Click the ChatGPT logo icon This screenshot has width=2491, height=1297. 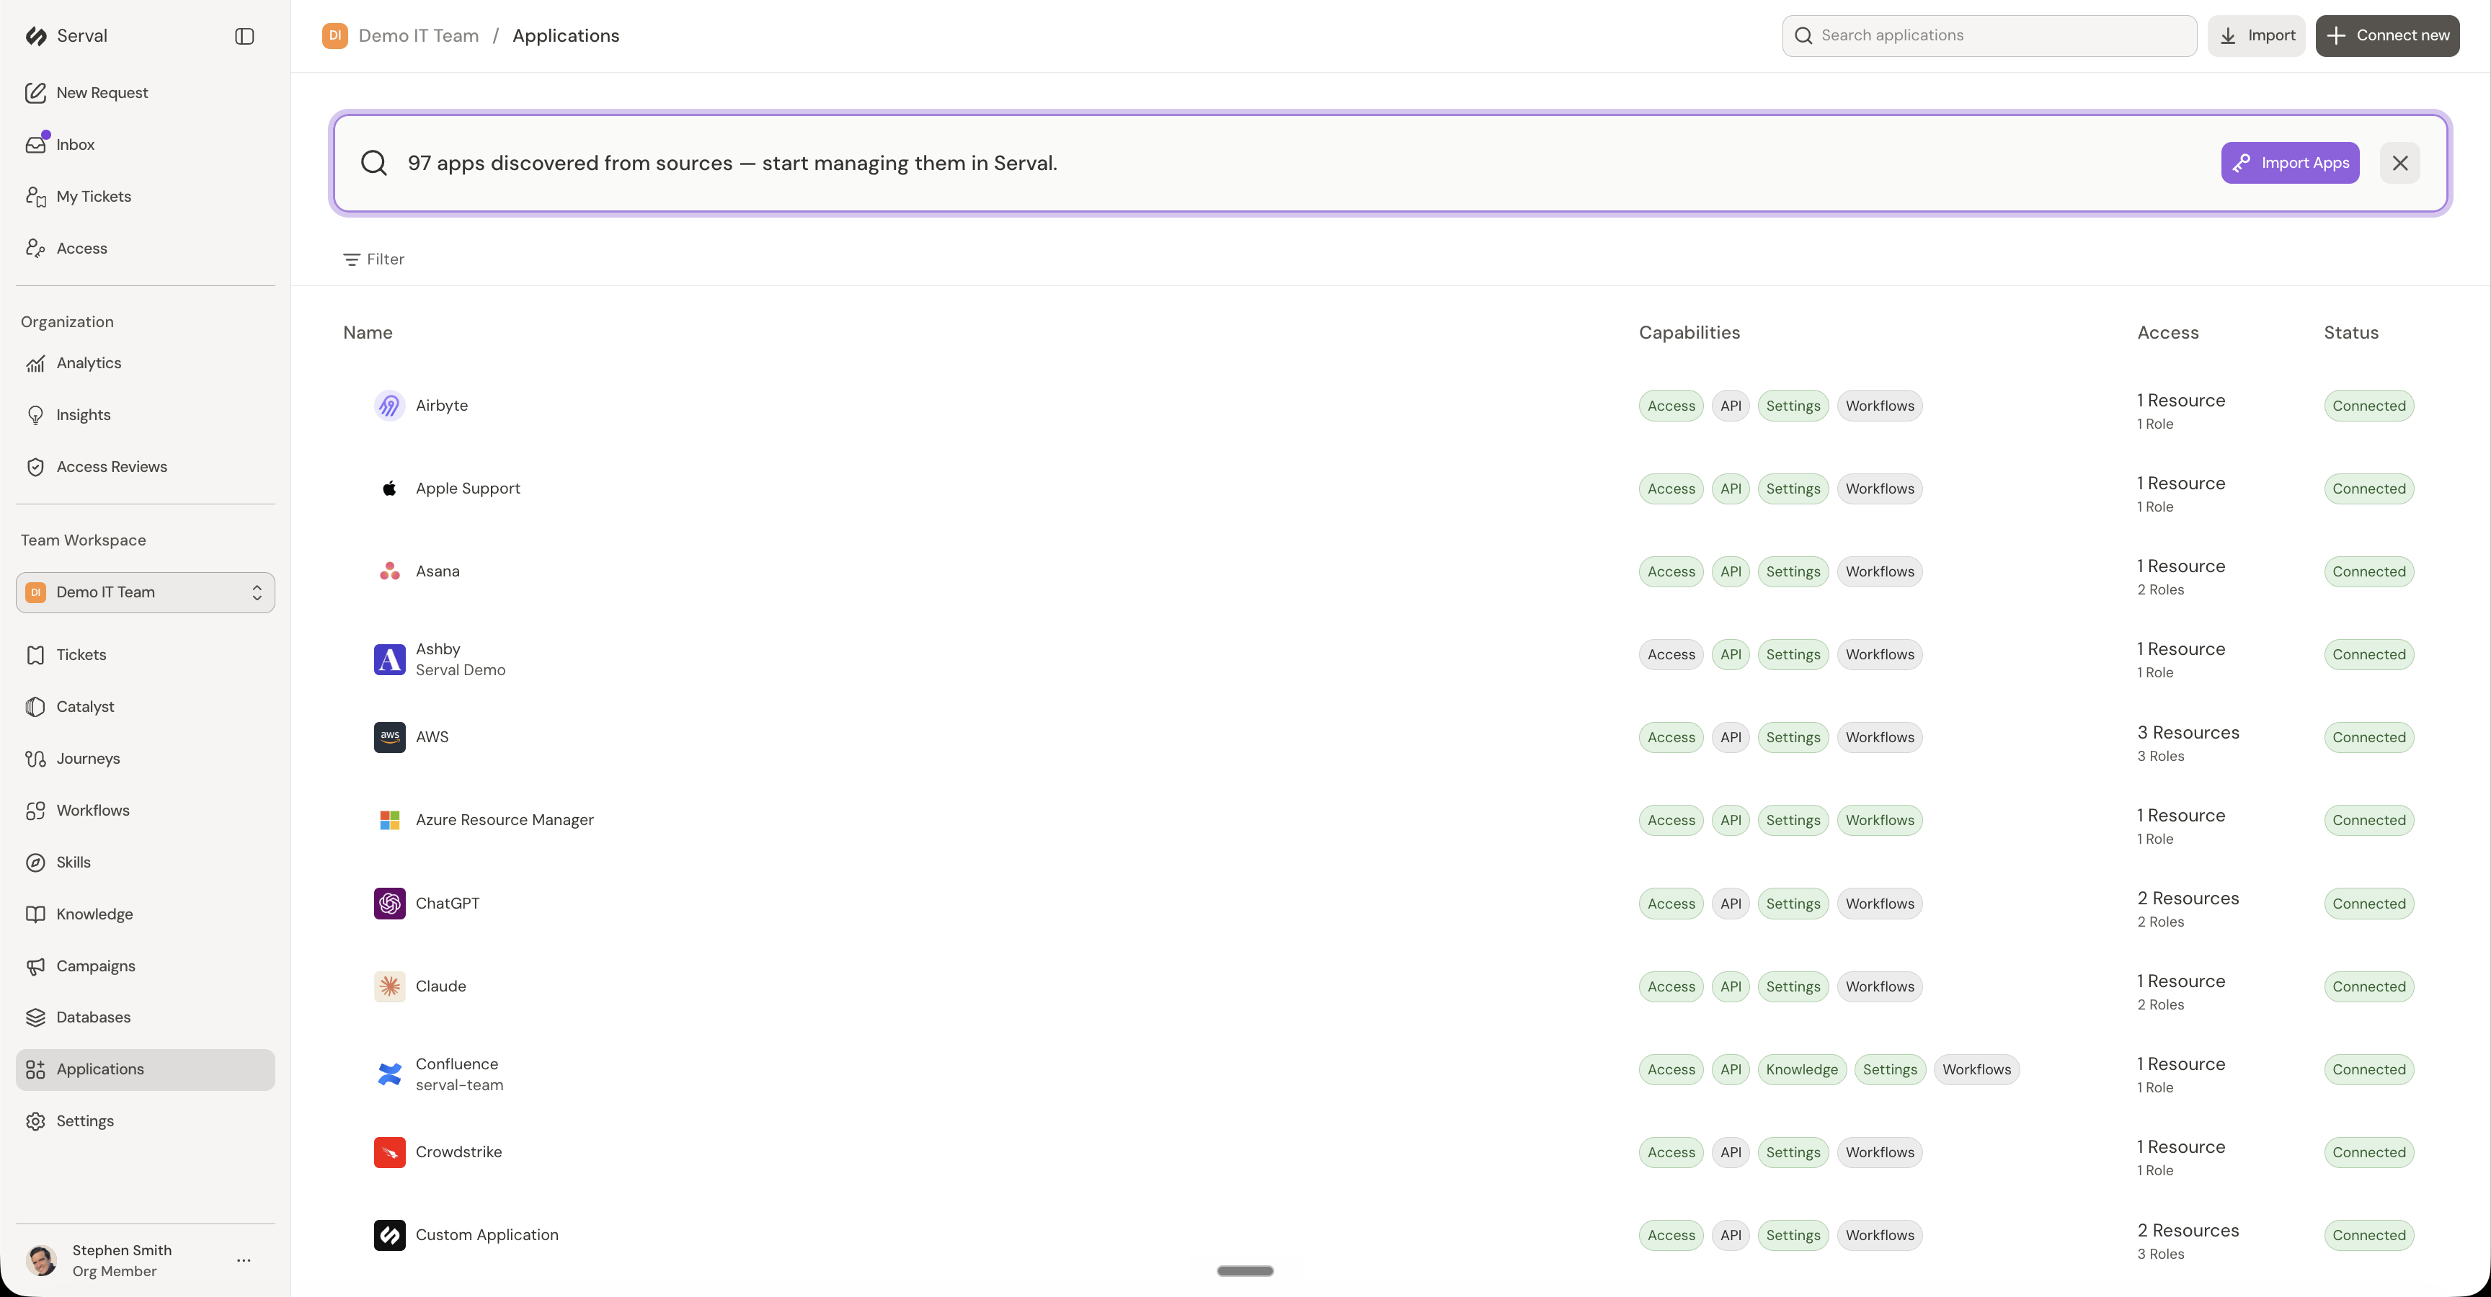tap(390, 904)
